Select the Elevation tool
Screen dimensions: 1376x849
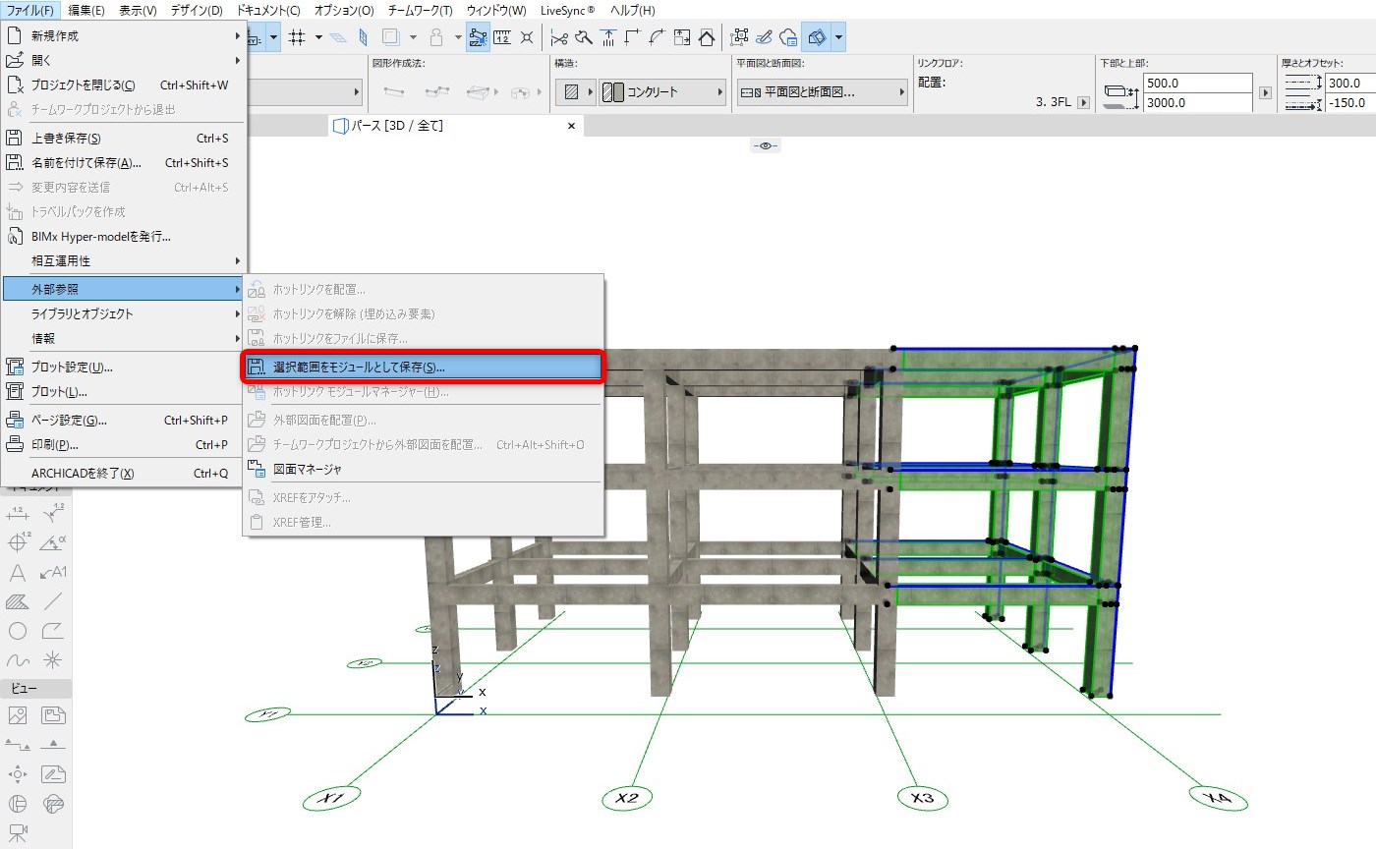[53, 745]
